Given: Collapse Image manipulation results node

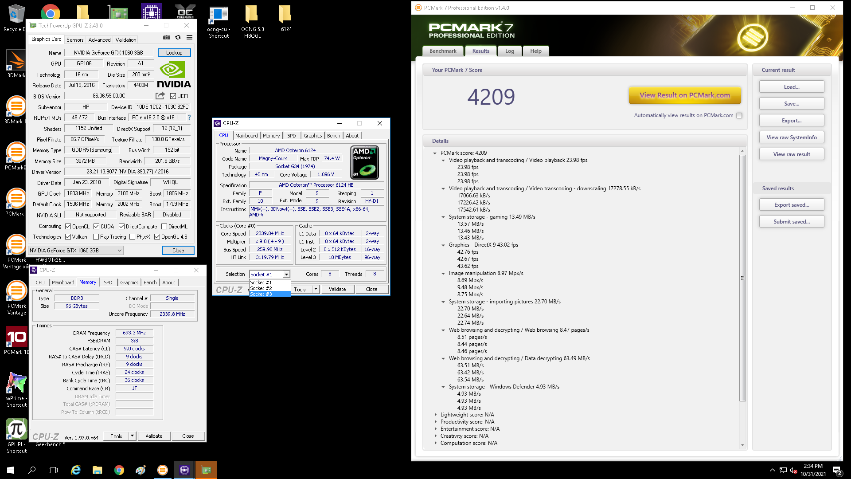Looking at the screenshot, I should 443,274.
